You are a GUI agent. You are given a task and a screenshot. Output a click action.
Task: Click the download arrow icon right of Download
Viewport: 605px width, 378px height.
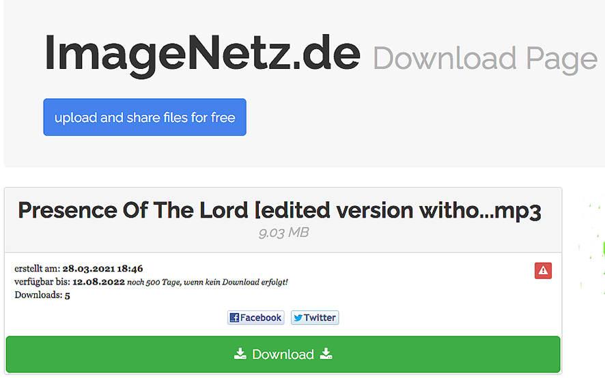coord(326,353)
